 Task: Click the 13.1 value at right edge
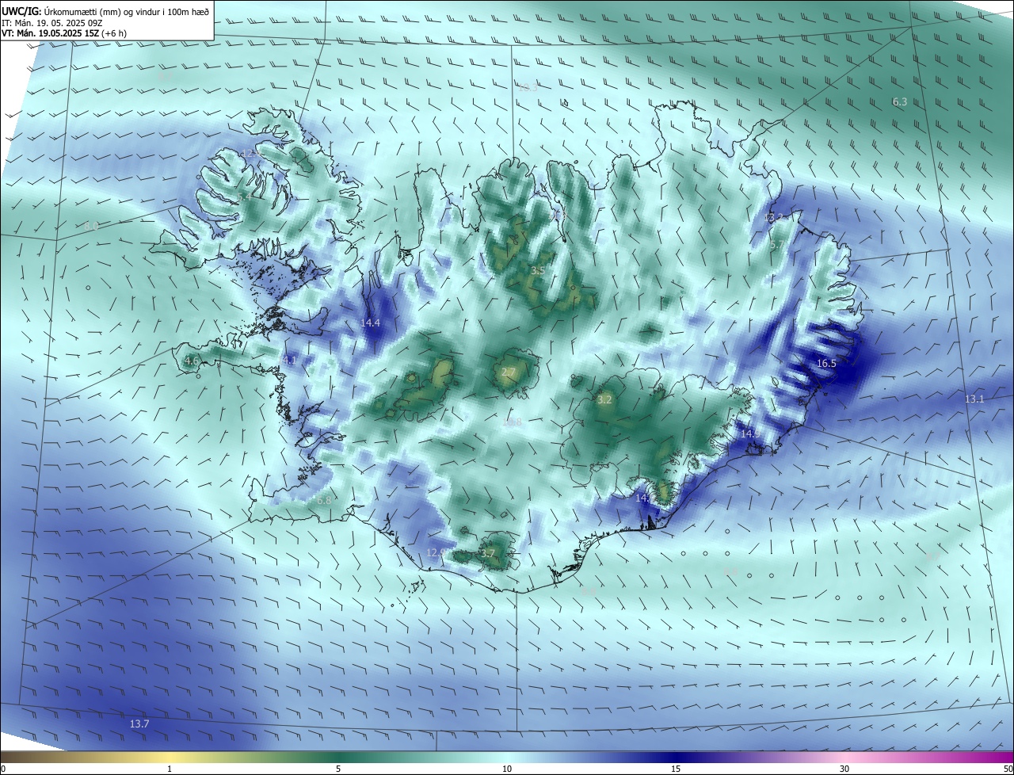click(x=974, y=399)
